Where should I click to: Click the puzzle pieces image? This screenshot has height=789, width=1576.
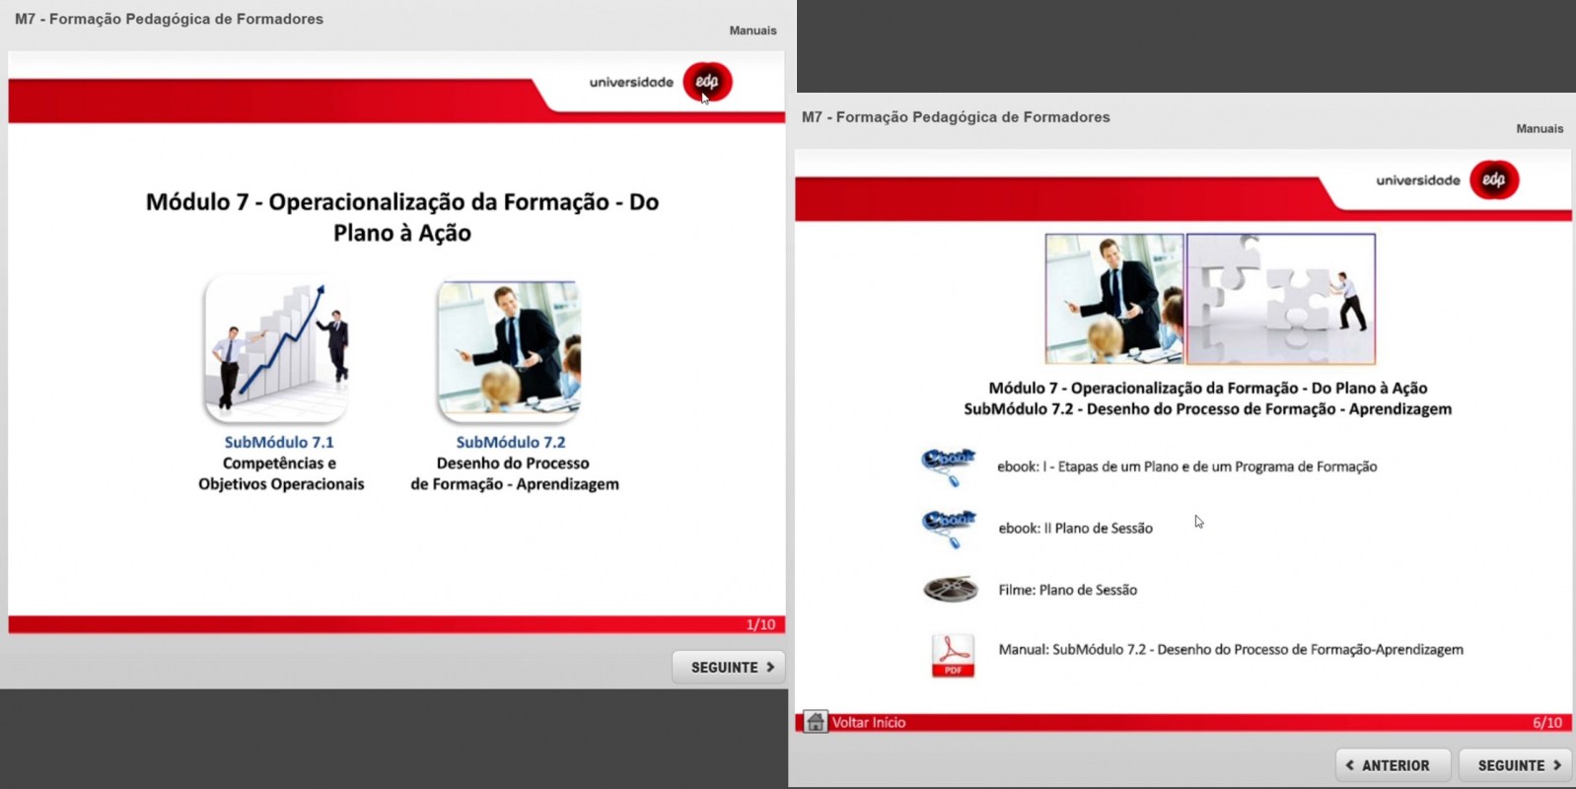pyautogui.click(x=1280, y=299)
